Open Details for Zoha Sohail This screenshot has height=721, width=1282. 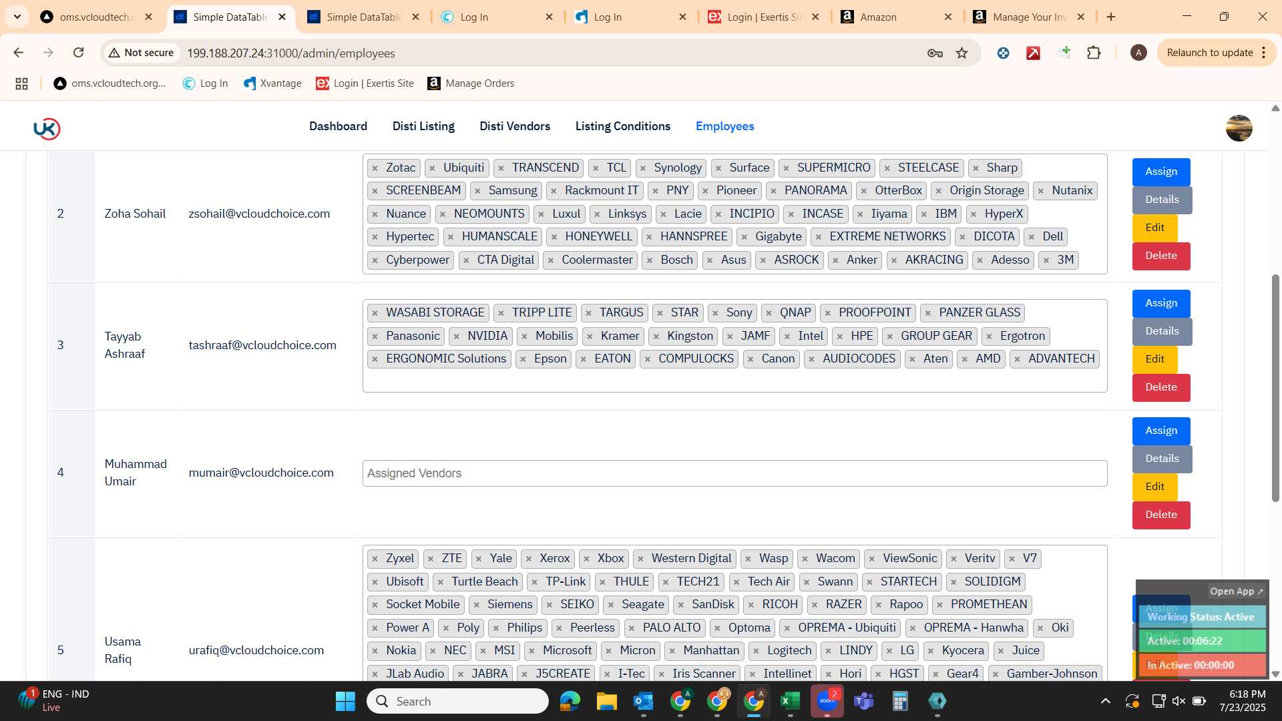pyautogui.click(x=1162, y=200)
